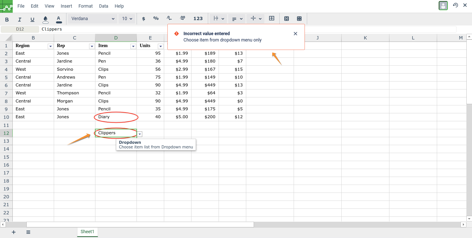Apply percent format
Image resolution: width=472 pixels, height=238 pixels.
coord(156,19)
